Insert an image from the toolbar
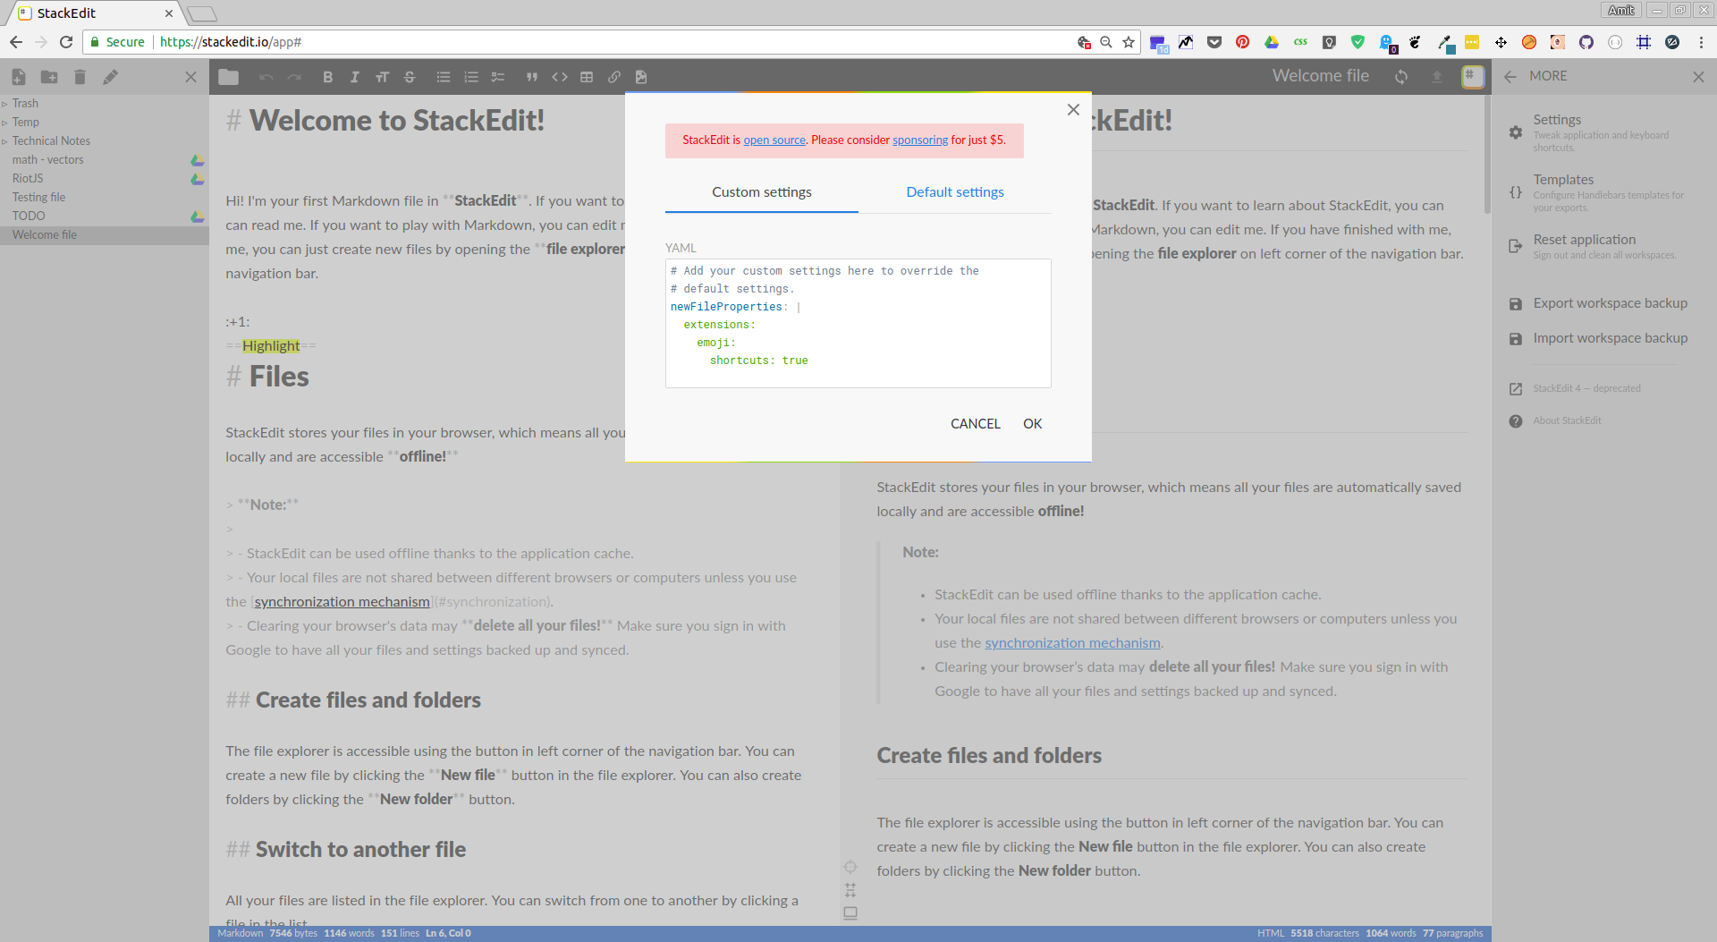Screen dimensions: 1717x942 tap(641, 77)
